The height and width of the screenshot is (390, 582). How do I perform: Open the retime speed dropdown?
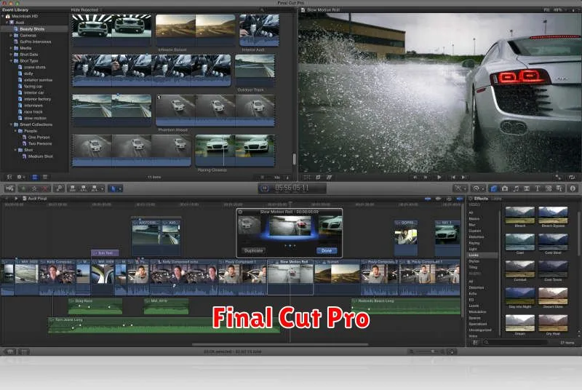pyautogui.click(x=478, y=188)
